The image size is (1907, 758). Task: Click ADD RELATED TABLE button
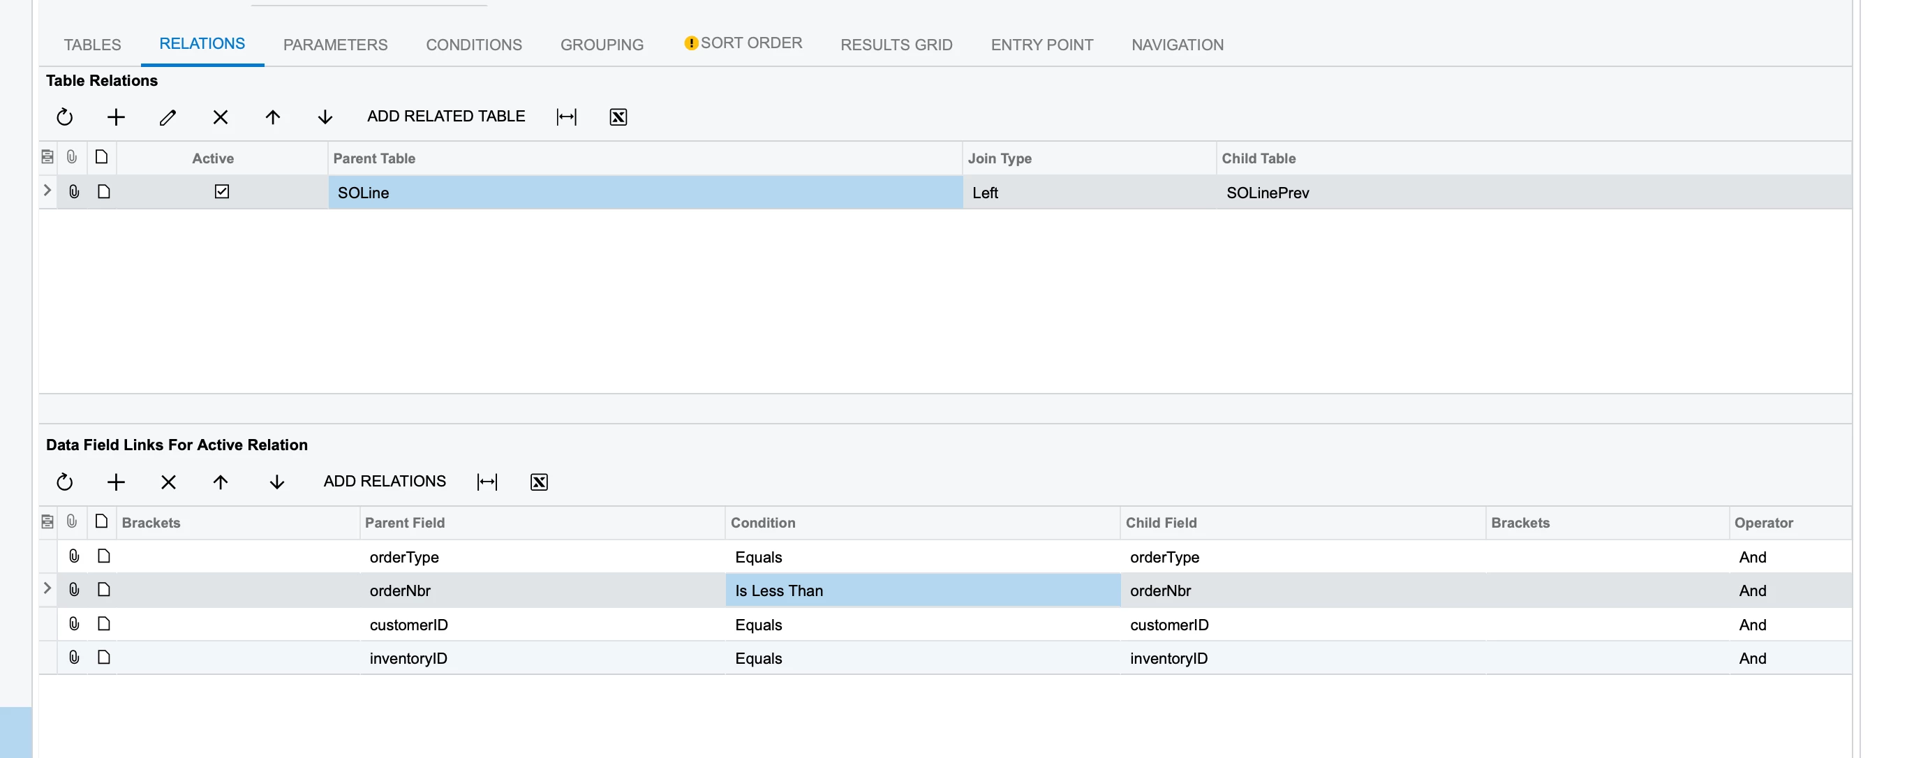pos(445,117)
